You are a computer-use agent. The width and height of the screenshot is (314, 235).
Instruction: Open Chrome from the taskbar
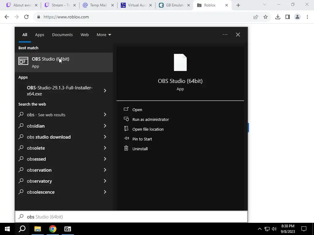point(53,229)
